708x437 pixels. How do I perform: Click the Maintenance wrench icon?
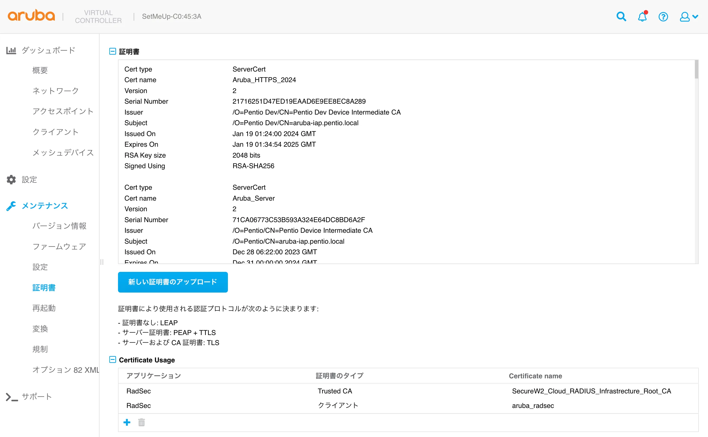(x=11, y=206)
